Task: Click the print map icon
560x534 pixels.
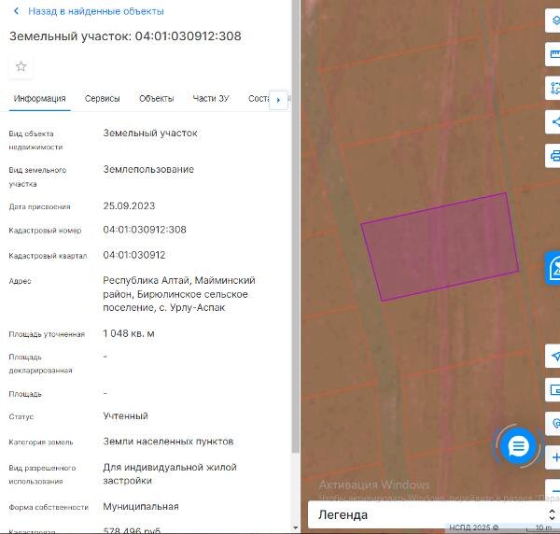Action: (553, 156)
